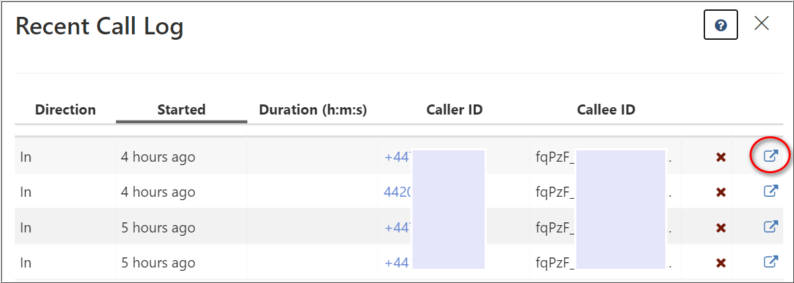This screenshot has height=283, width=794.
Task: Click the red X icon in fourth row
Action: pos(721,263)
